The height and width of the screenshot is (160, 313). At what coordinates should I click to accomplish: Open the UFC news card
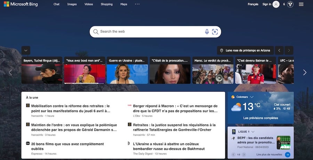pyautogui.click(x=286, y=70)
